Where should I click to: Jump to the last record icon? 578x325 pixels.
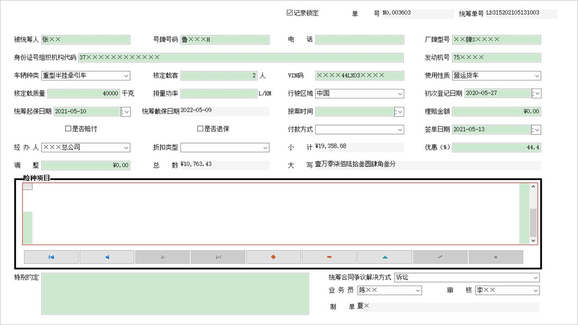pyautogui.click(x=218, y=256)
